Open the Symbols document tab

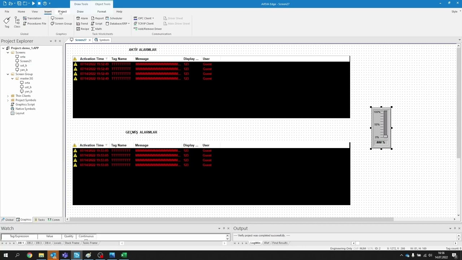(102, 40)
